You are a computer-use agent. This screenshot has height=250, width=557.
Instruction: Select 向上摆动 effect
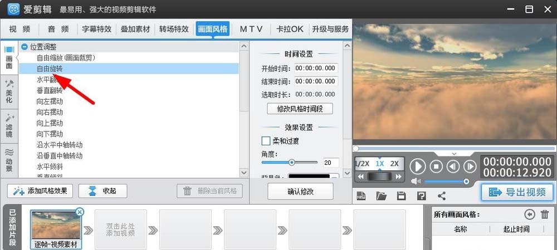pos(50,123)
